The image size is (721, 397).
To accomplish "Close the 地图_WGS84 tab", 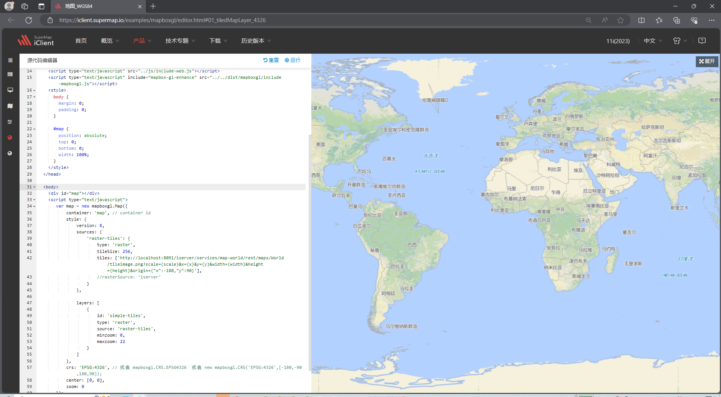I will tap(140, 6).
